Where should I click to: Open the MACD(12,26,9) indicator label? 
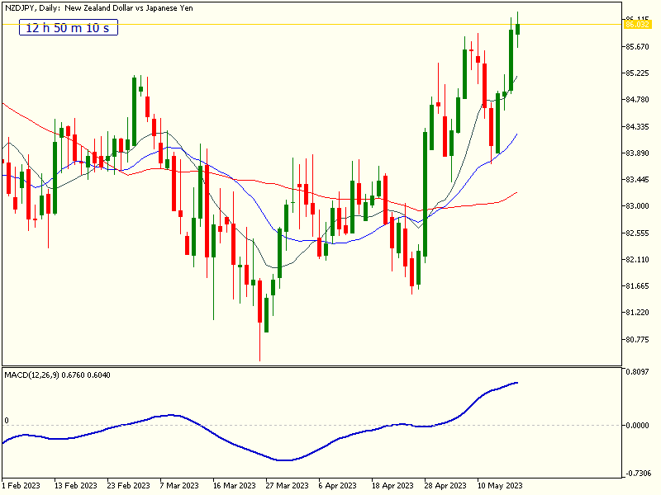35,374
